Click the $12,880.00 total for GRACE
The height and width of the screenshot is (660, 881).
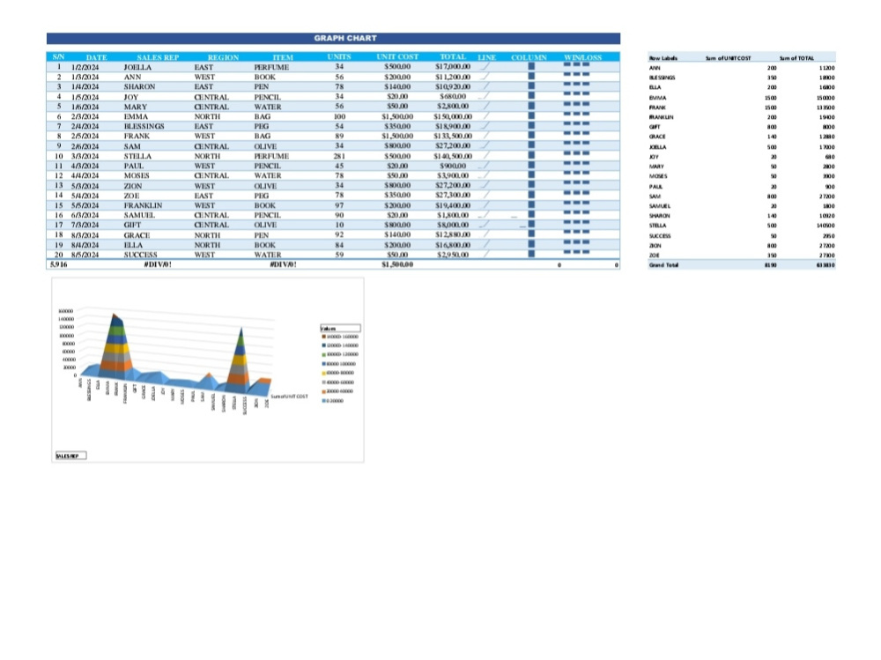tap(453, 234)
